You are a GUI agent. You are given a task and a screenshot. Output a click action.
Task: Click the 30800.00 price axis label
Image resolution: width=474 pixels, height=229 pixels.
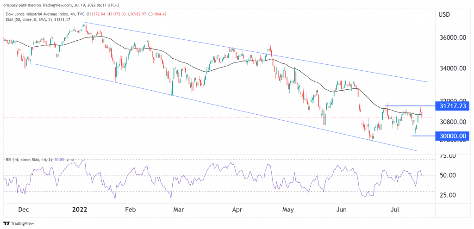(453, 122)
